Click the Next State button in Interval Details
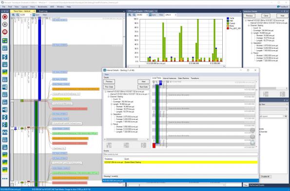The image size is (290, 191). point(143,87)
